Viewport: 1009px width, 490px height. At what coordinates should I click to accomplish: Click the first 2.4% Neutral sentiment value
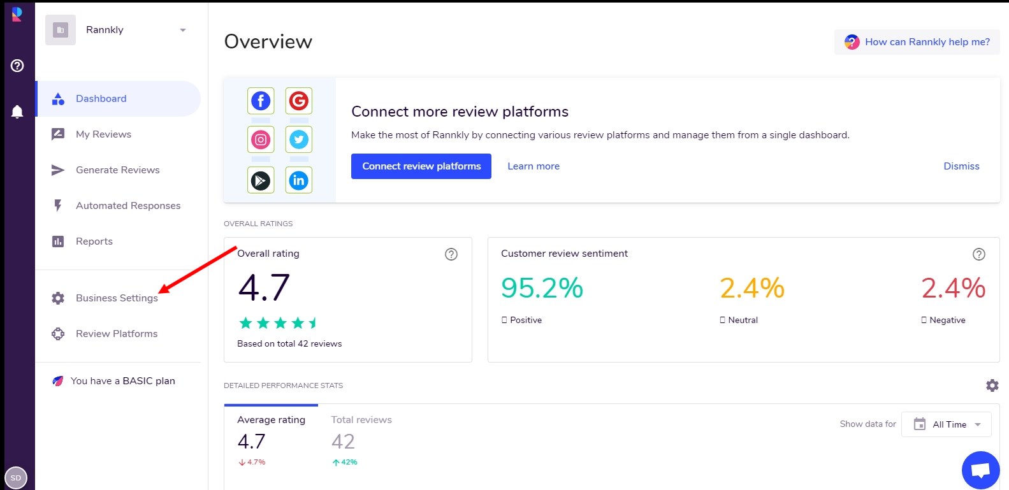[x=752, y=288]
